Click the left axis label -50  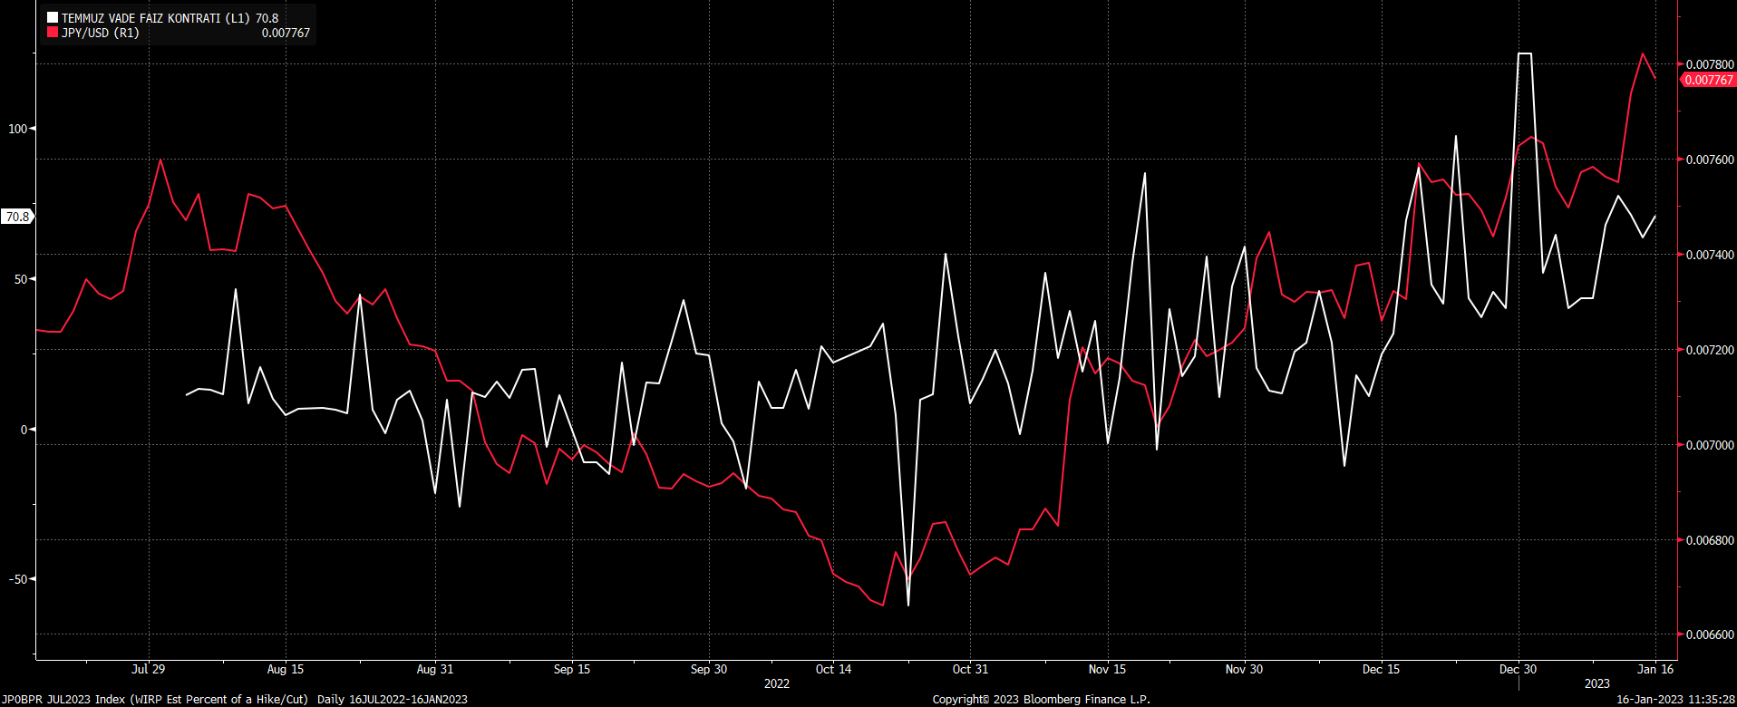point(19,579)
